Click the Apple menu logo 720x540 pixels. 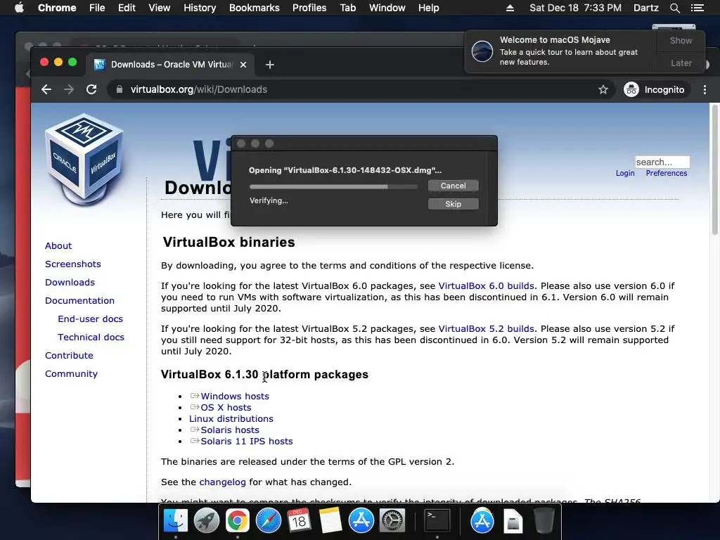click(x=19, y=8)
